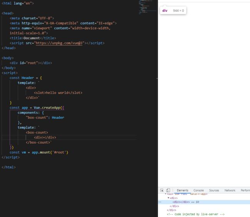Viewport: 250px width, 217px height.
Task: Click the closing </head> tag line
Action: click(8, 48)
